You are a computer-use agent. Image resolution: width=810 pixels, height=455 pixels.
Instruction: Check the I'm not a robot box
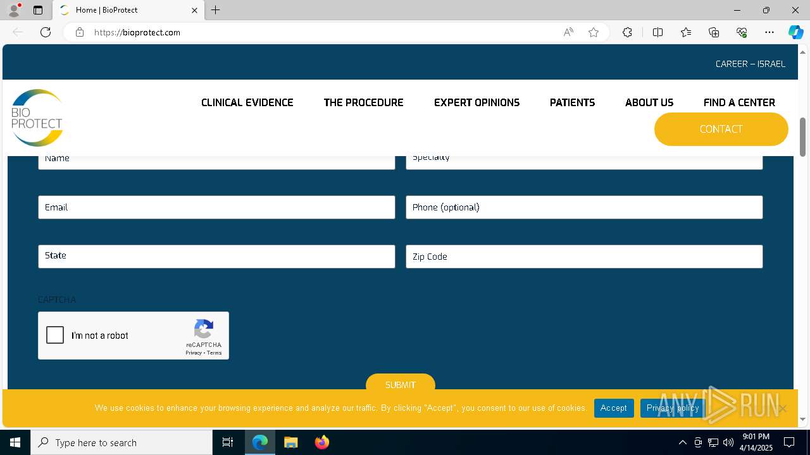pos(55,335)
